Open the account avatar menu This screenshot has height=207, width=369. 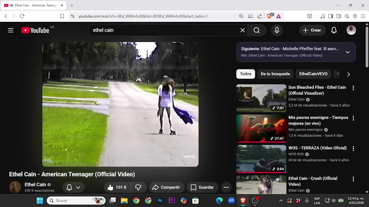351,30
